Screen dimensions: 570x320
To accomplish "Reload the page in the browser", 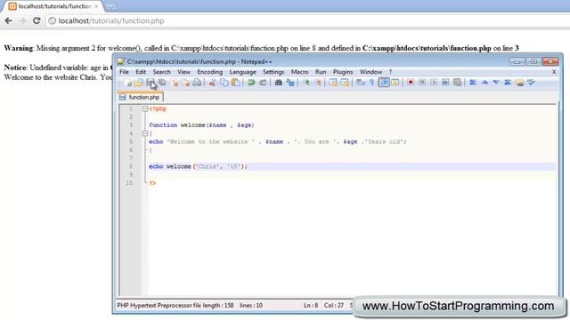I will pyautogui.click(x=37, y=20).
